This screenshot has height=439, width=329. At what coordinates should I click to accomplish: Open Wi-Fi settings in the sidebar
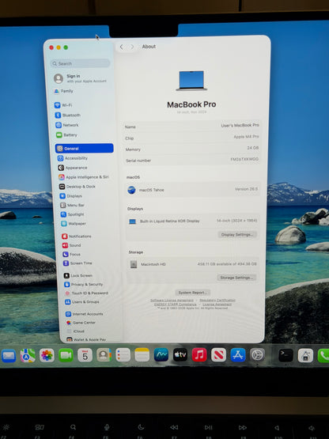[x=64, y=105]
